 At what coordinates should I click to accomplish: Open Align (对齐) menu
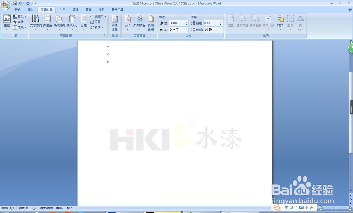pos(280,23)
